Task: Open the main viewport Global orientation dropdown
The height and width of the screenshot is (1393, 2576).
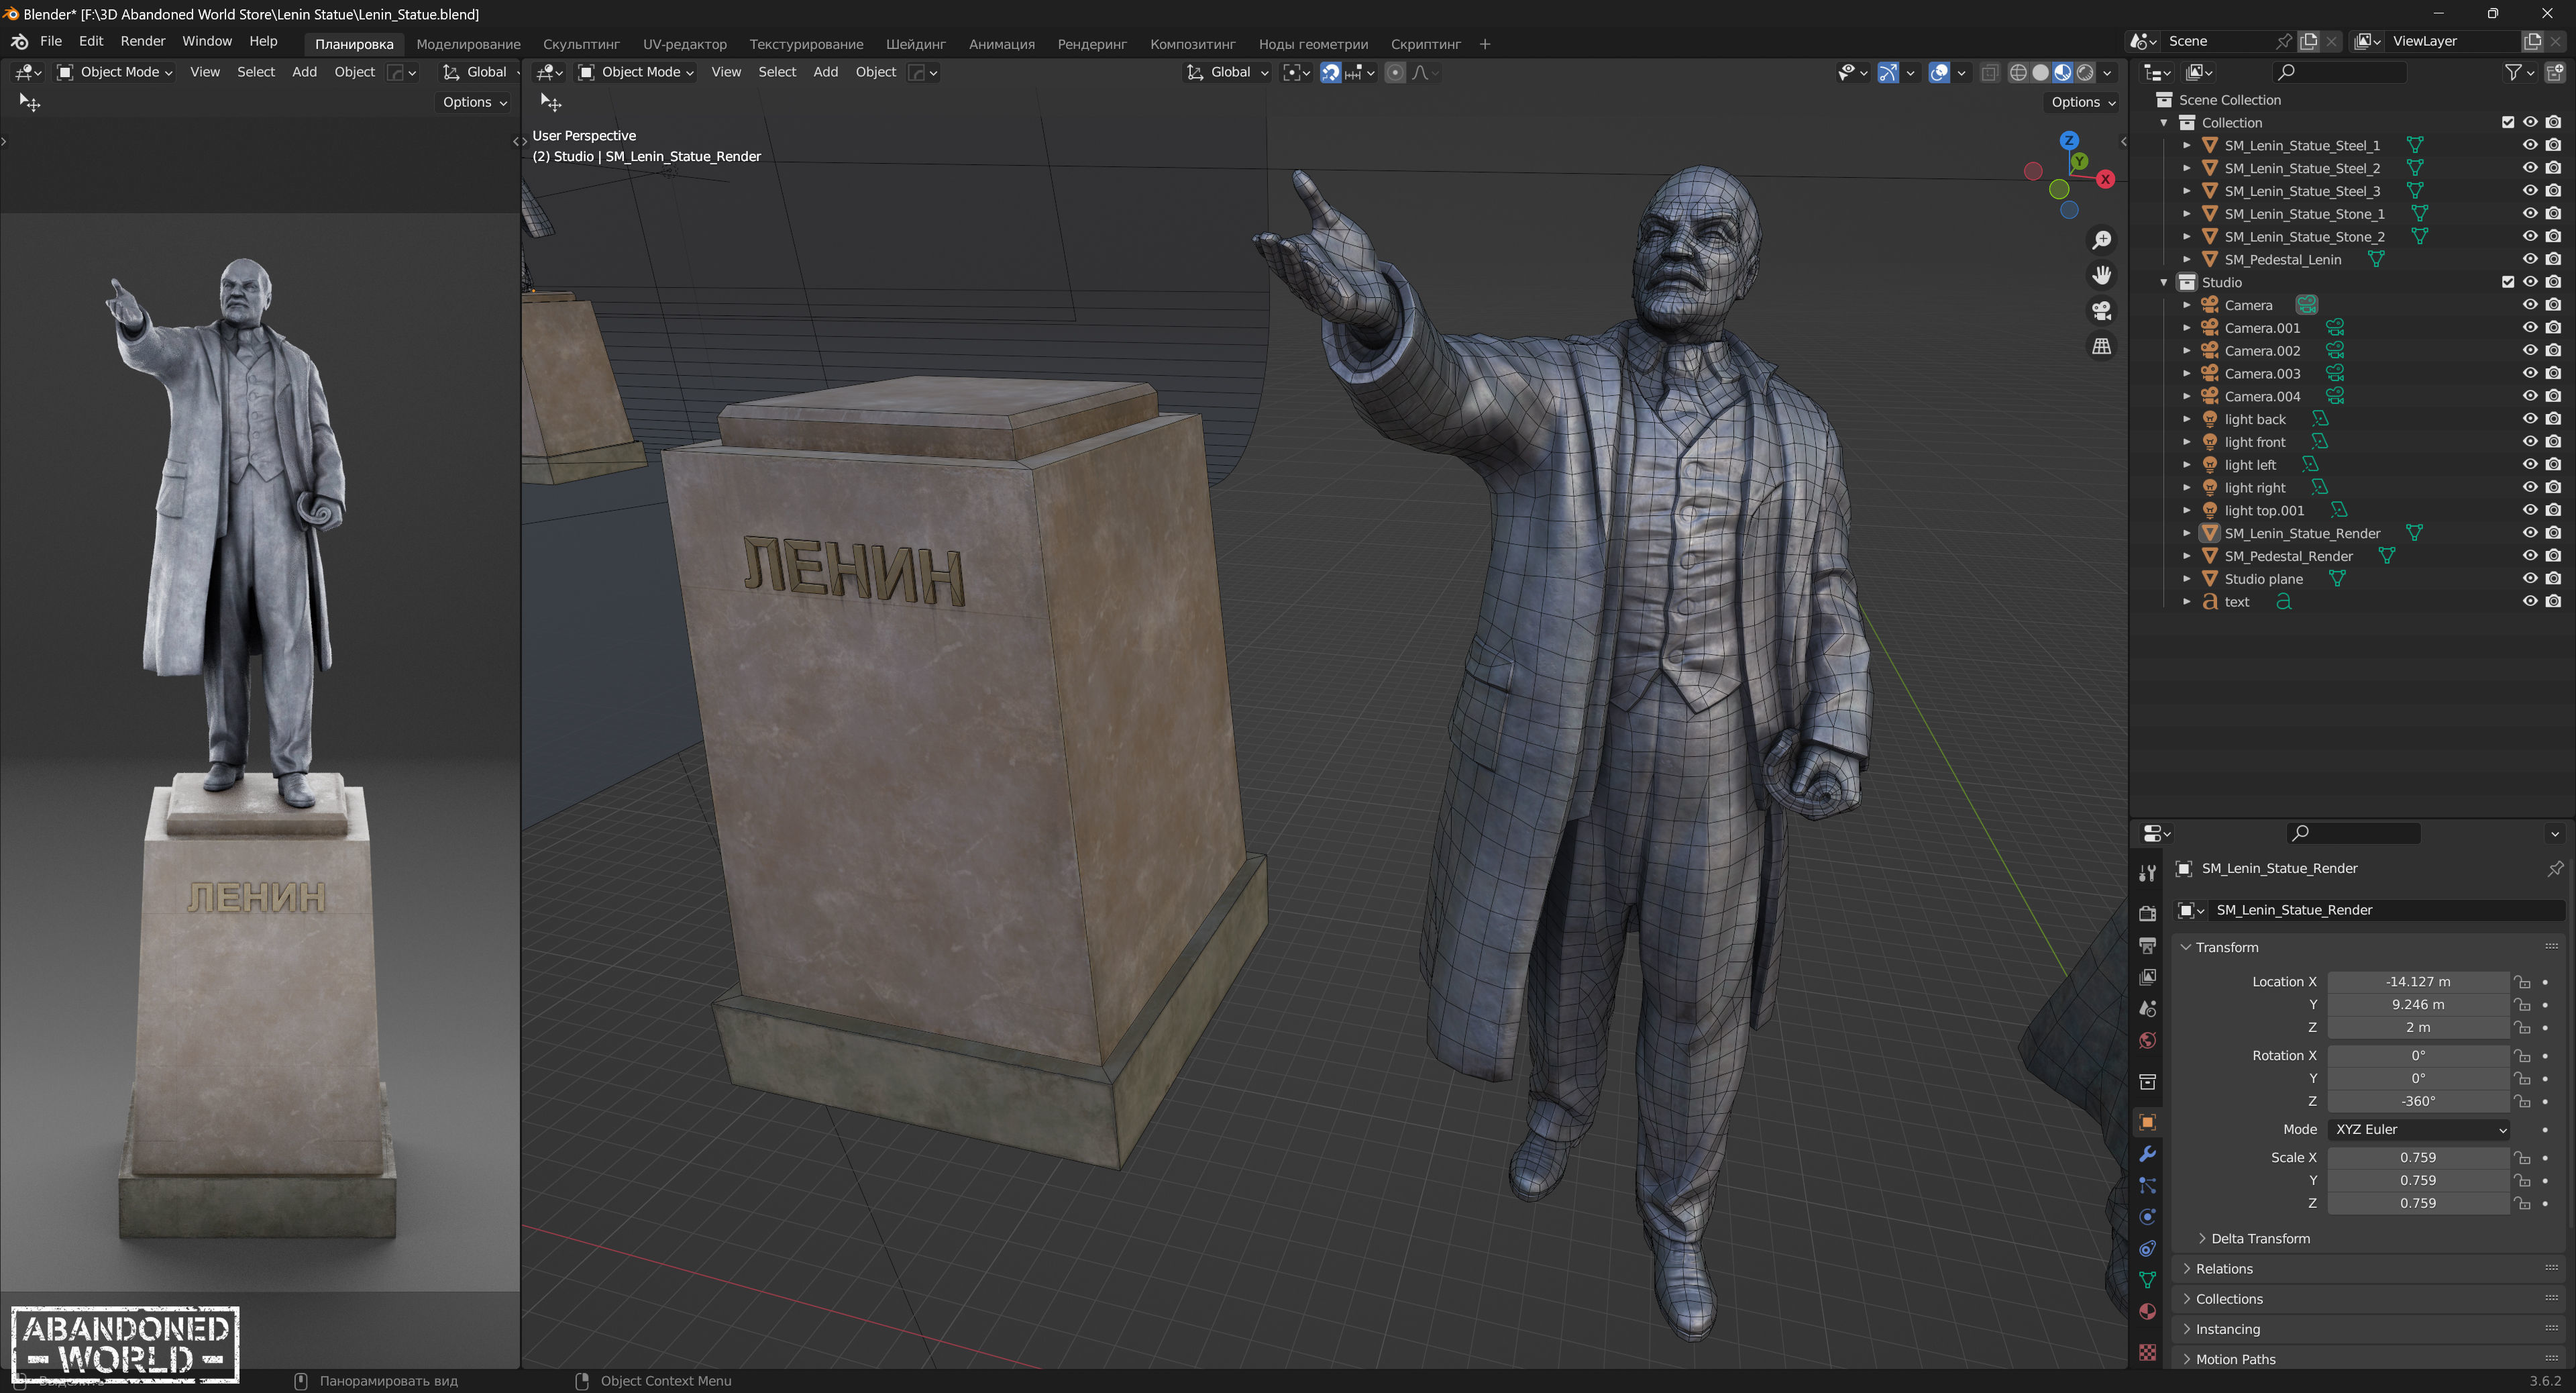Action: pyautogui.click(x=1227, y=72)
